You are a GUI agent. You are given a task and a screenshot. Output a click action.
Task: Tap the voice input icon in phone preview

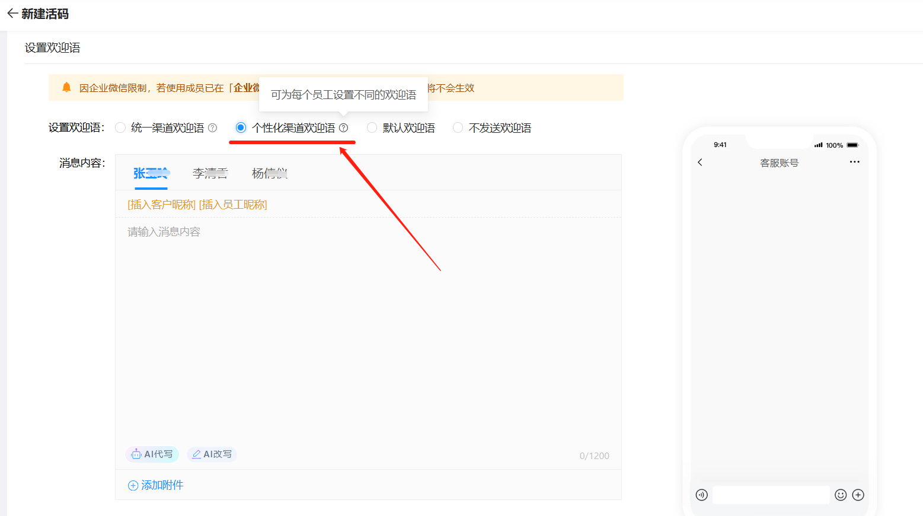pyautogui.click(x=702, y=495)
